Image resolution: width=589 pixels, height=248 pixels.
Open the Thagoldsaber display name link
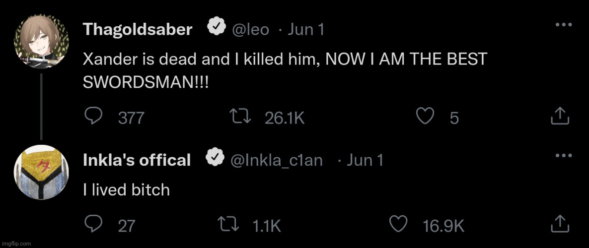(138, 30)
